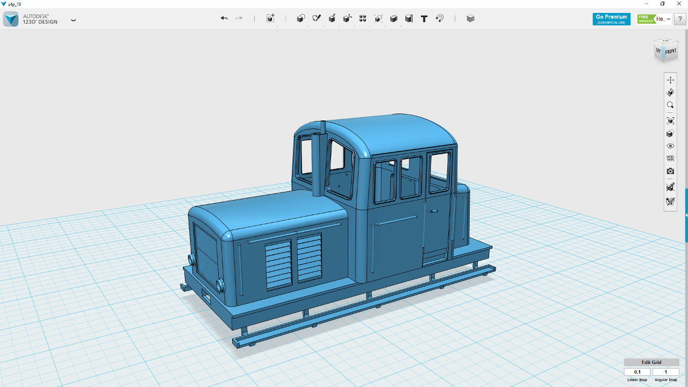Screen dimensions: 688x387
Task: Open the Transform tool
Action: pos(270,18)
